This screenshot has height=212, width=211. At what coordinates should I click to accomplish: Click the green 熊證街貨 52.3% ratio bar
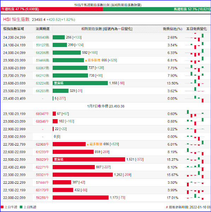(x=157, y=9)
